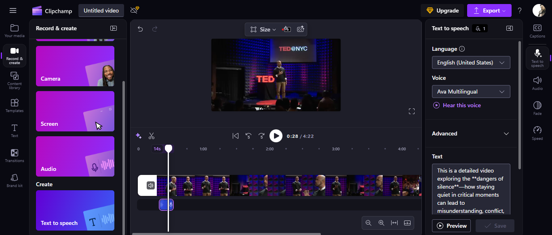Open the Fade panel

(x=537, y=108)
